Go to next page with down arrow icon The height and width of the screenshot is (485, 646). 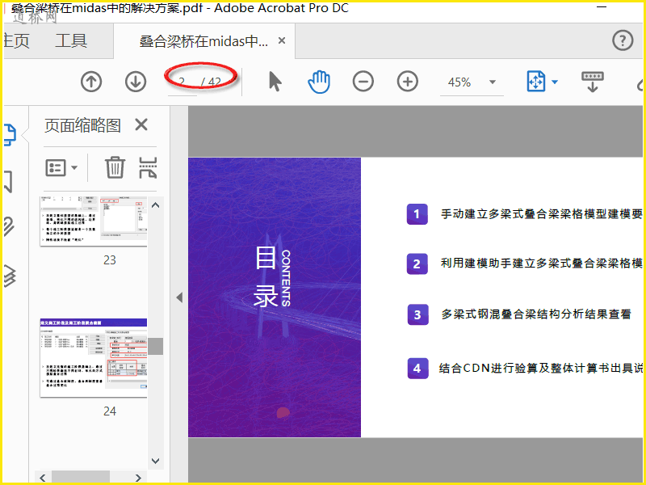coord(136,82)
